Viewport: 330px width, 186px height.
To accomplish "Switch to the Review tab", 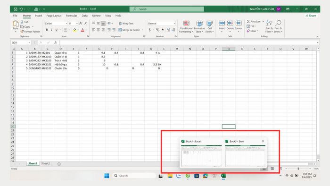I will [96, 16].
